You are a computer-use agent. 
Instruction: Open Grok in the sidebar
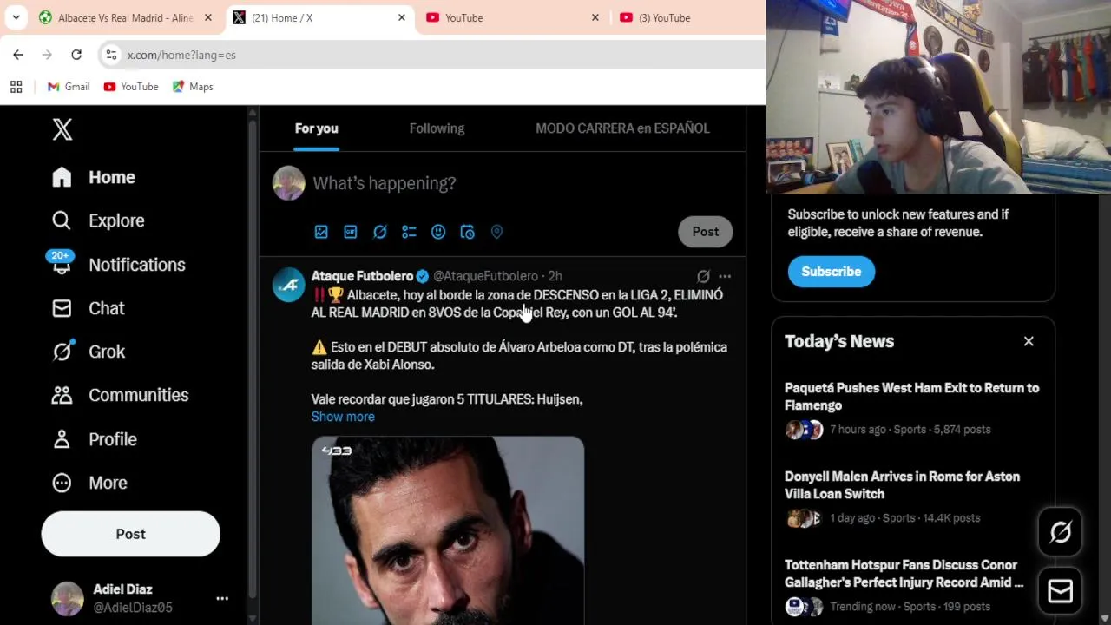coord(89,352)
